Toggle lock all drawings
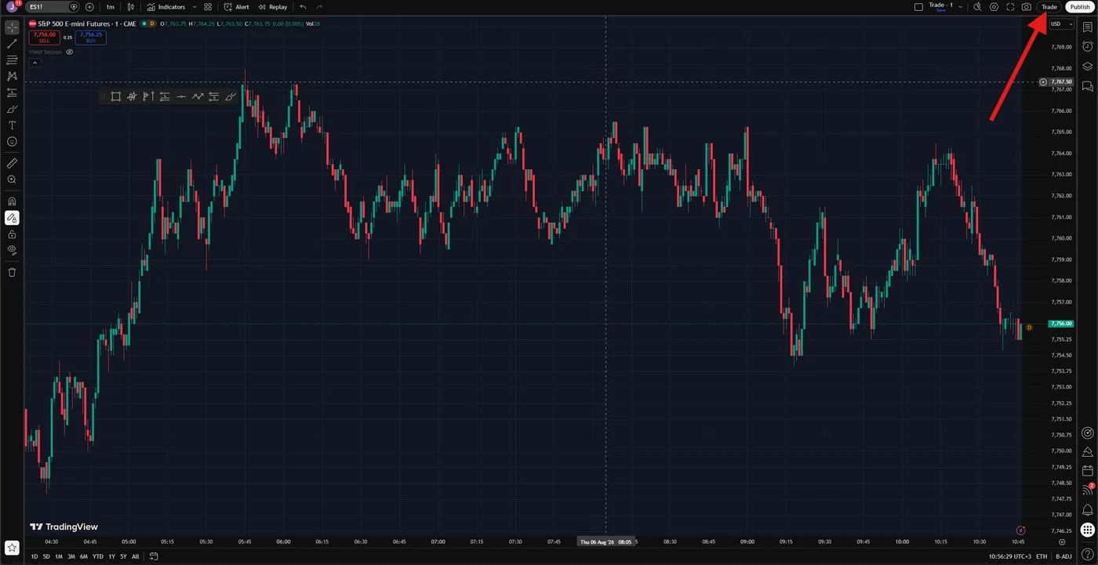Viewport: 1098px width, 565px height. [x=12, y=234]
